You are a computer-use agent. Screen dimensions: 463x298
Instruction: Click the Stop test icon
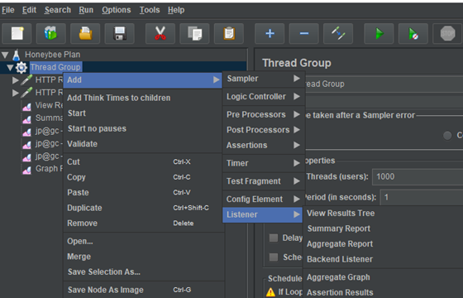(x=447, y=33)
